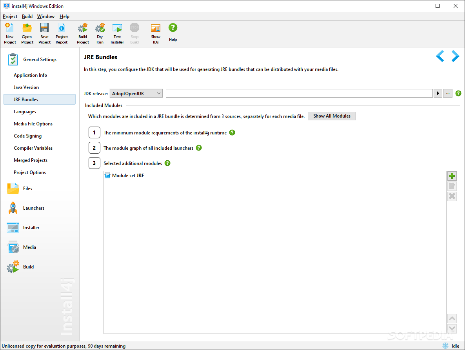Move the selected module down

(x=452, y=328)
